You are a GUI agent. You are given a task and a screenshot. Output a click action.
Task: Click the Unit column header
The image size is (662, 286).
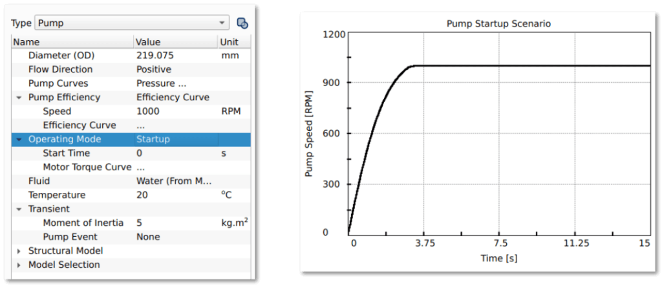click(x=235, y=42)
